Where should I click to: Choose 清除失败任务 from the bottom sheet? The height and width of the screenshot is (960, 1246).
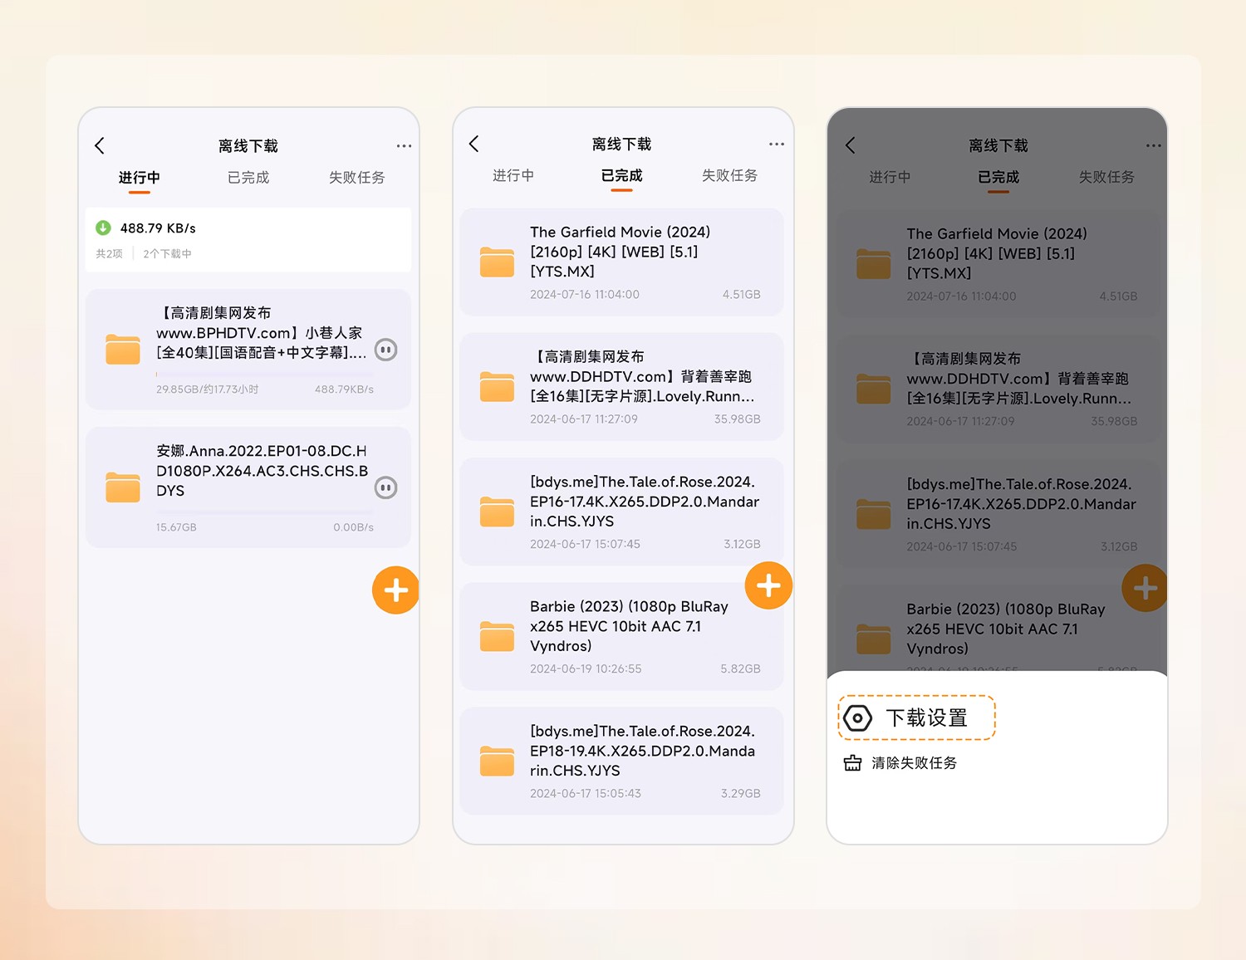point(900,762)
